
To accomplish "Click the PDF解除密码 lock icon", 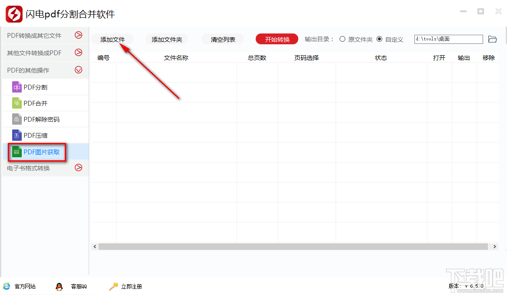I will point(17,119).
